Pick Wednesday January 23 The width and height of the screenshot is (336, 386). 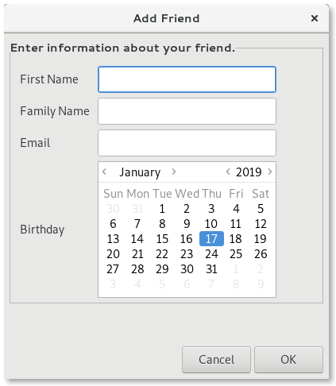pyautogui.click(x=187, y=254)
